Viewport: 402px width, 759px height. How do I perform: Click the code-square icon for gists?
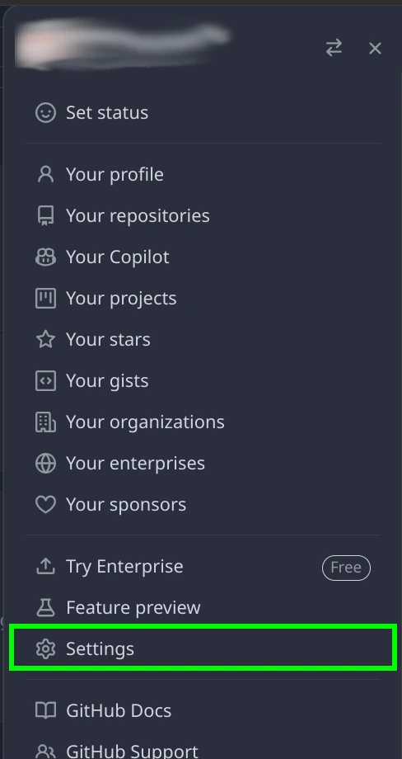(45, 381)
